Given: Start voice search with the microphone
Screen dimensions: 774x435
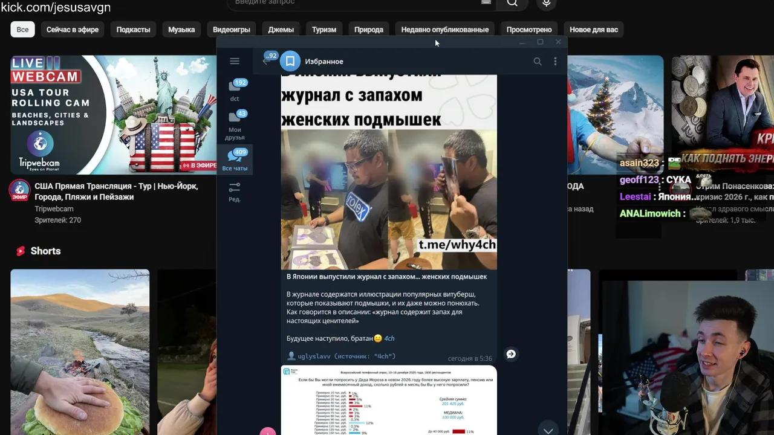Looking at the screenshot, I should tap(546, 3).
